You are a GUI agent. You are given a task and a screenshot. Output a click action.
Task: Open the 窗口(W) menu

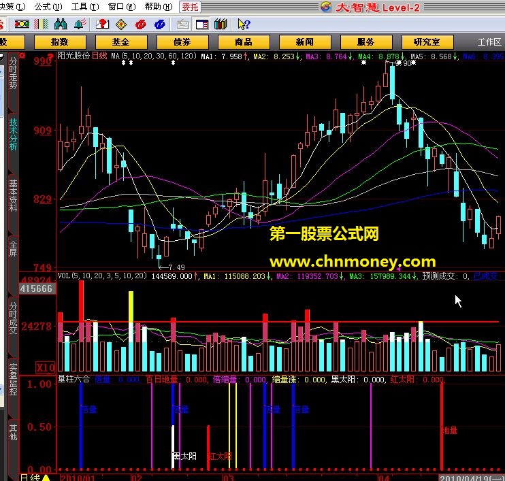[x=122, y=6]
